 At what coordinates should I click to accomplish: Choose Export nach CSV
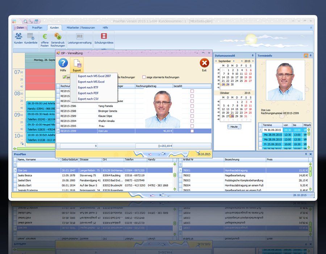tap(88, 99)
